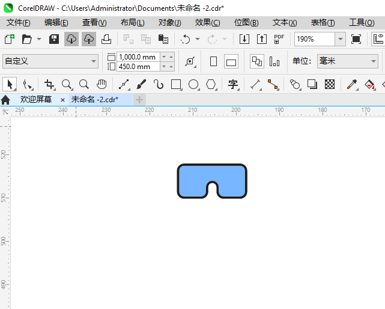
Task: Open the 效果(C) menu
Action: 207,23
